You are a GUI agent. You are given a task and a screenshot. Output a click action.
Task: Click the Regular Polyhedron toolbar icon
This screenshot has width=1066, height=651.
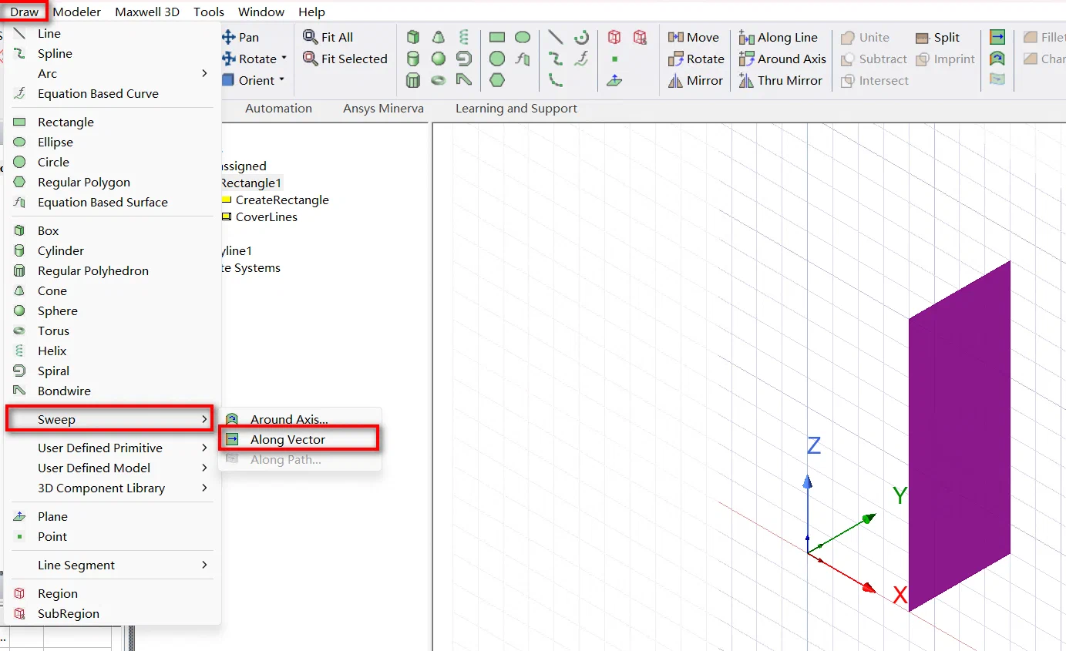tap(414, 80)
